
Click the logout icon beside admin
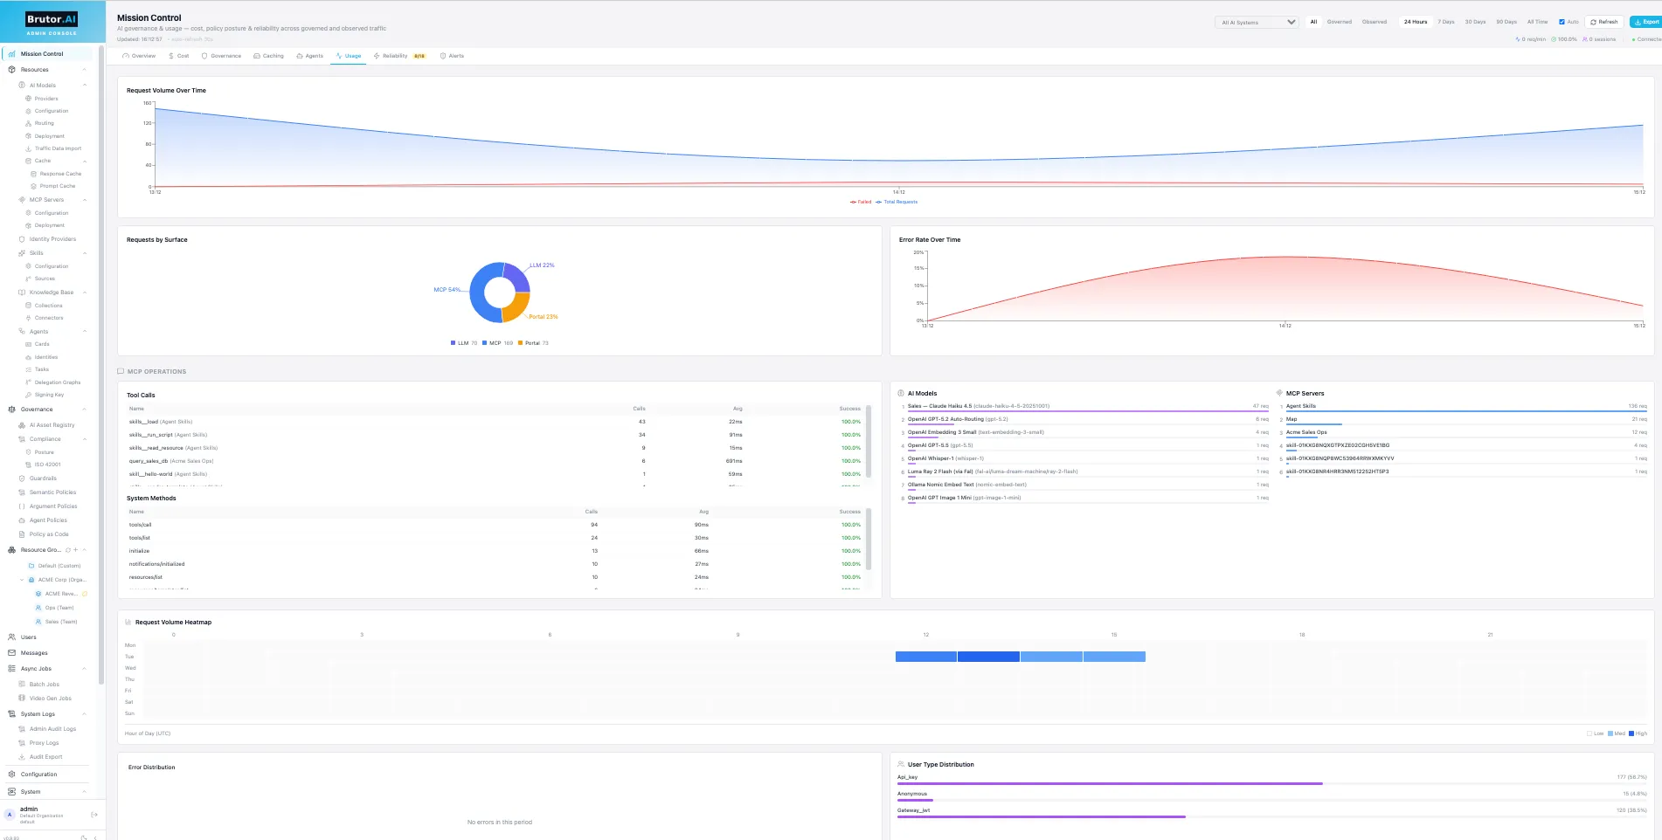coord(94,815)
